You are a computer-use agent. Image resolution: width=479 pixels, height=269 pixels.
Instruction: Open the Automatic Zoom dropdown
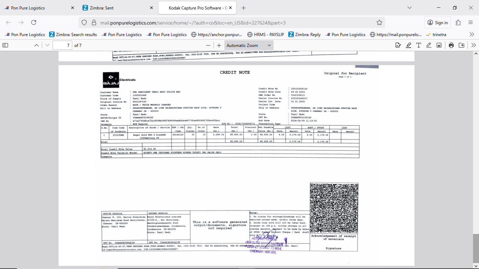coord(249,45)
